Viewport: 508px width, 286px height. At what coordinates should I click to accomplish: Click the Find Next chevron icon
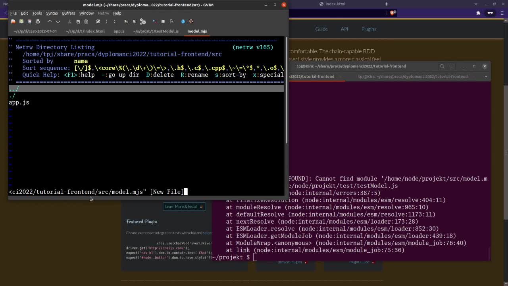[106, 21]
